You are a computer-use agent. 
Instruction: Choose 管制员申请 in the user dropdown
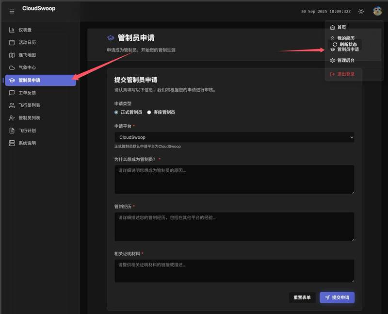[x=354, y=50]
